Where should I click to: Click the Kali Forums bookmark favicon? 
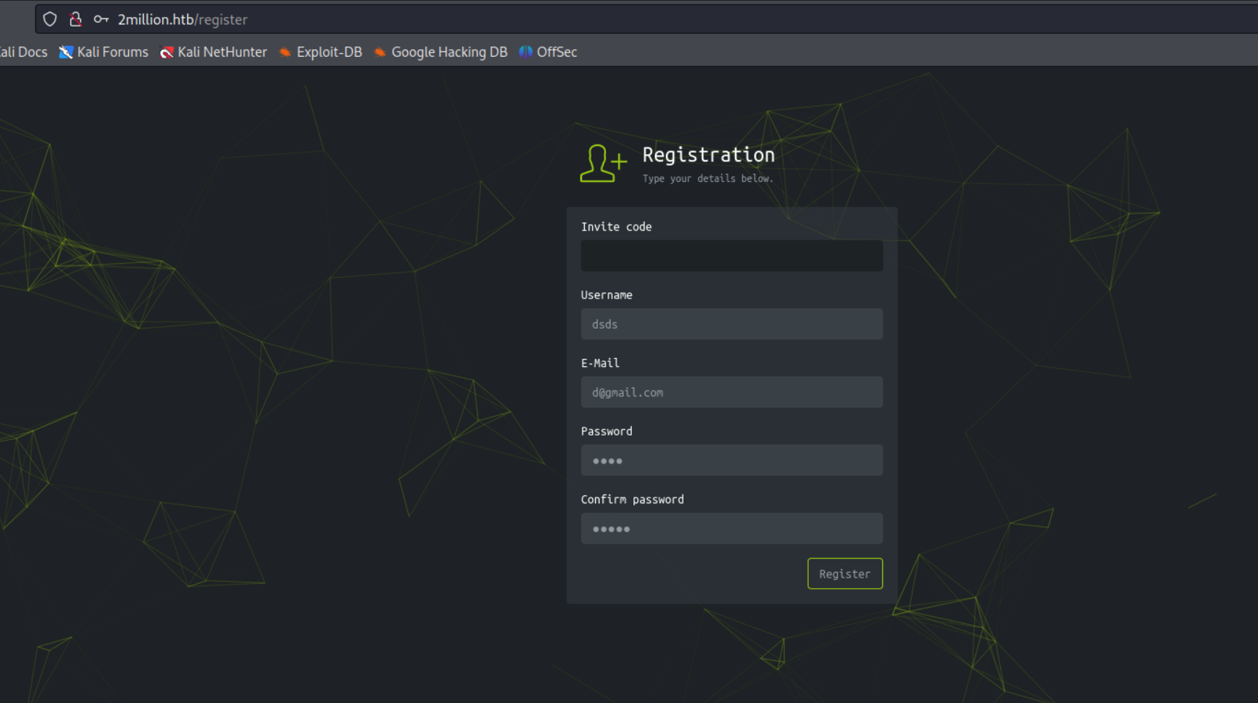coord(66,52)
